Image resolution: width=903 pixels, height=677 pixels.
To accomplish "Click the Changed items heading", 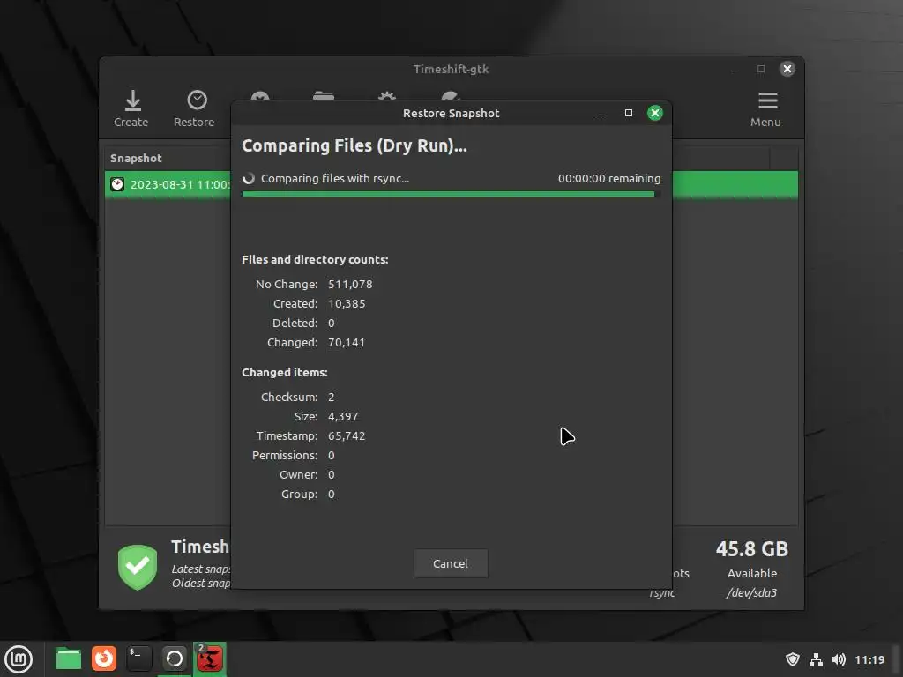I will pos(285,373).
